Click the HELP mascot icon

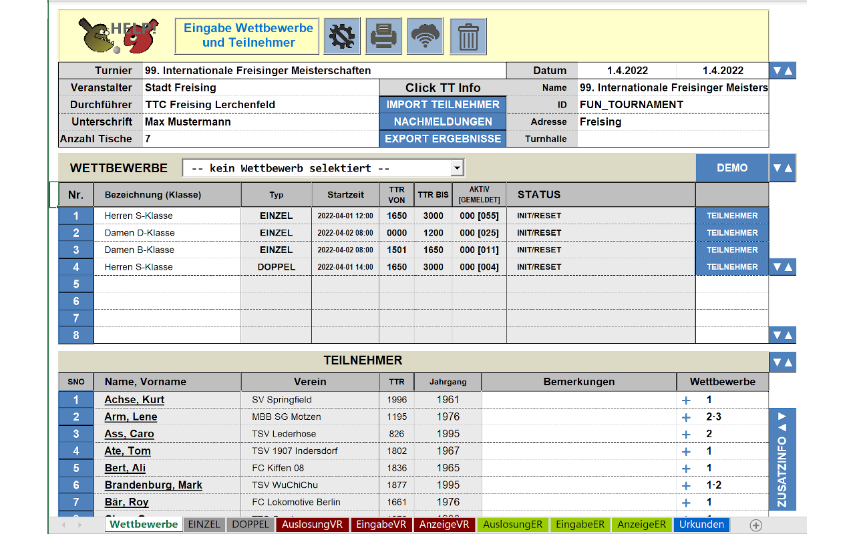[118, 36]
